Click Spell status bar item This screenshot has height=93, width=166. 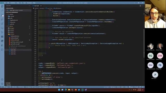pyautogui.click(x=131, y=87)
